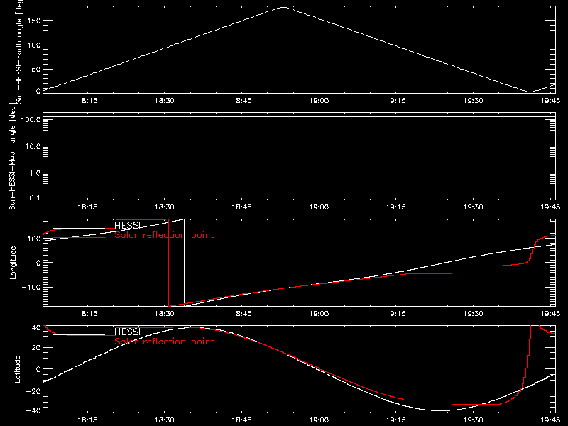Image resolution: width=568 pixels, height=426 pixels.
Task: Click the 40 tick on Latitude plot
Action: coord(36,328)
